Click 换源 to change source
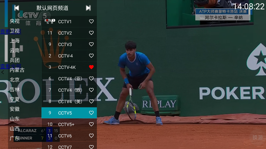The height and width of the screenshot is (149, 266). point(258,137)
